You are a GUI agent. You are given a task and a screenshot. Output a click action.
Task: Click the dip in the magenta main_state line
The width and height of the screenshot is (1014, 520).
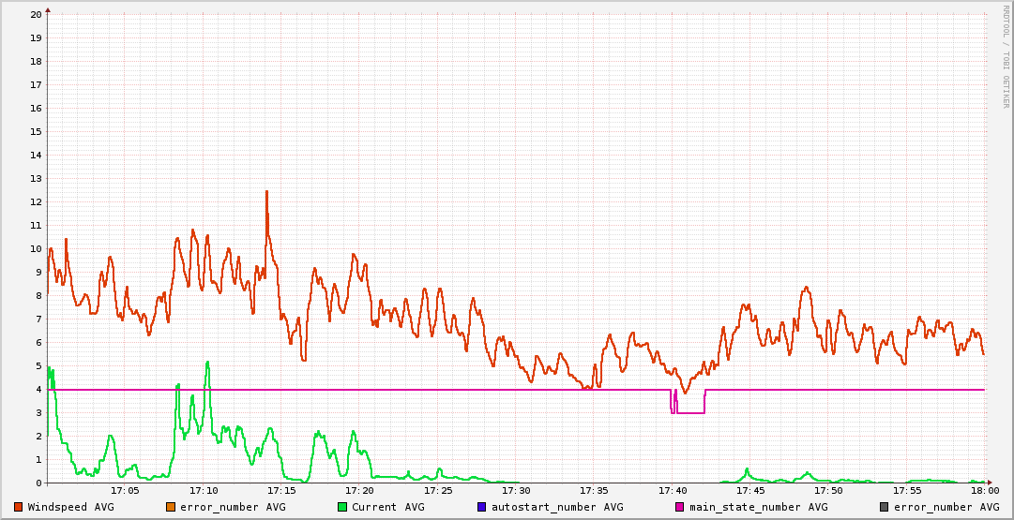(689, 412)
